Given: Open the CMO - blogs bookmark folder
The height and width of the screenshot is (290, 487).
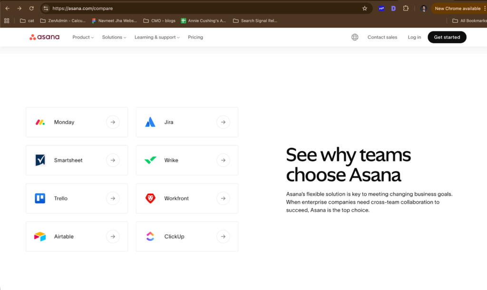Looking at the screenshot, I should point(159,21).
